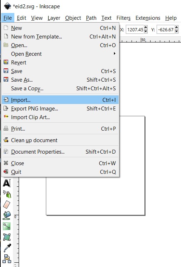Decrease the Y coordinate with down arrow
This screenshot has width=181, height=267.
click(177, 31)
